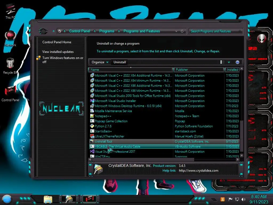The height and width of the screenshot is (205, 273).
Task: Click the horizontal scrollbar thumb
Action: pos(143,159)
